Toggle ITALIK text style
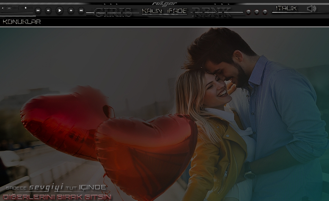 tap(286, 8)
